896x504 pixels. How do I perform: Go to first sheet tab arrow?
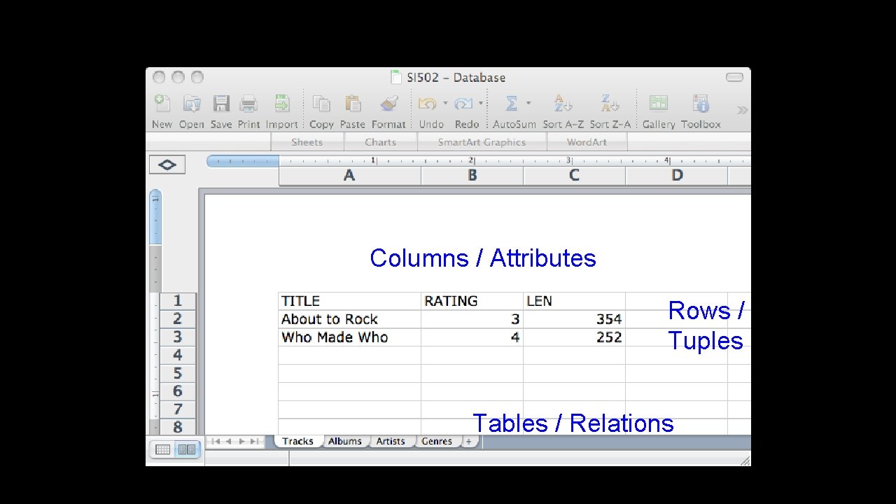216,441
